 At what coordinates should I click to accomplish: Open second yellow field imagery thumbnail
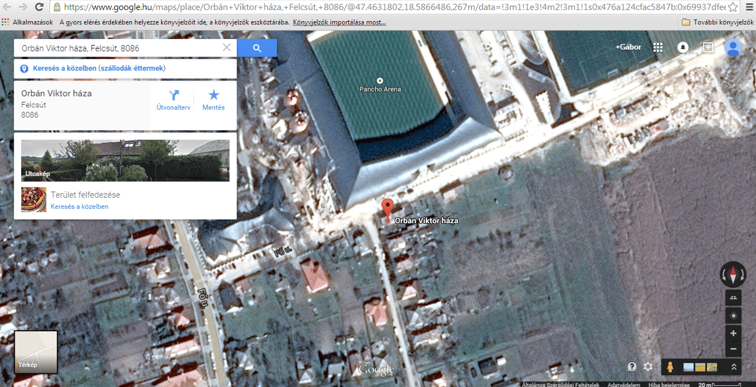pyautogui.click(x=700, y=367)
